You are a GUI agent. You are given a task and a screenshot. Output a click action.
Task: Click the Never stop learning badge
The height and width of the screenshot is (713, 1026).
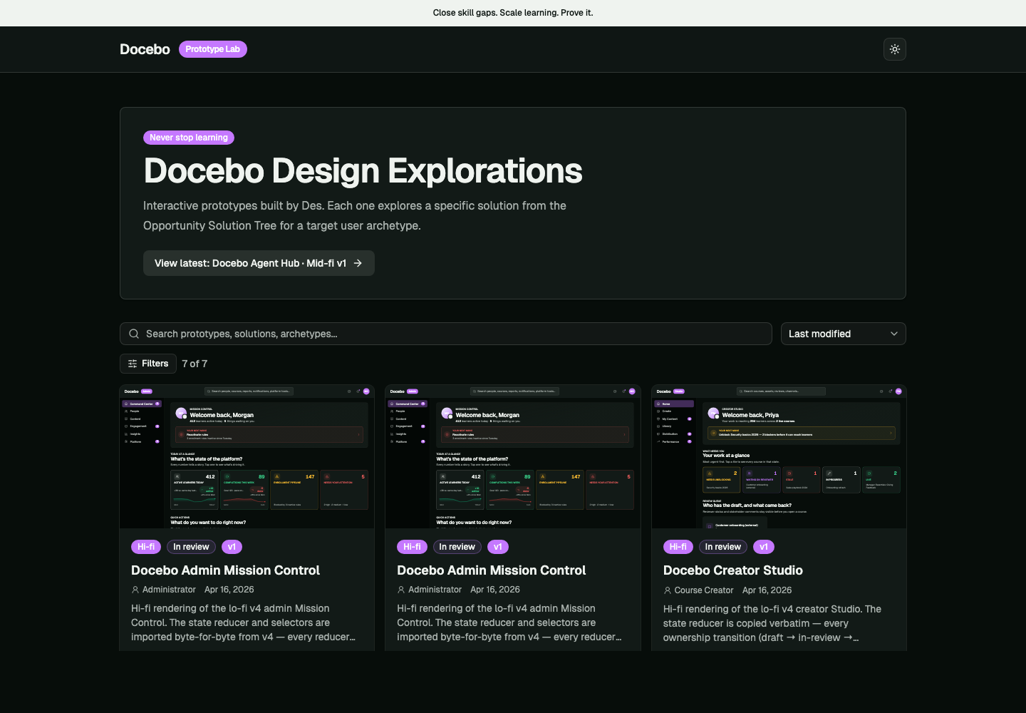[189, 138]
